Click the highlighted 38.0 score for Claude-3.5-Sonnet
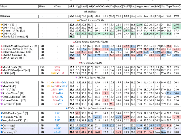The image size is (181, 135). (72, 37)
